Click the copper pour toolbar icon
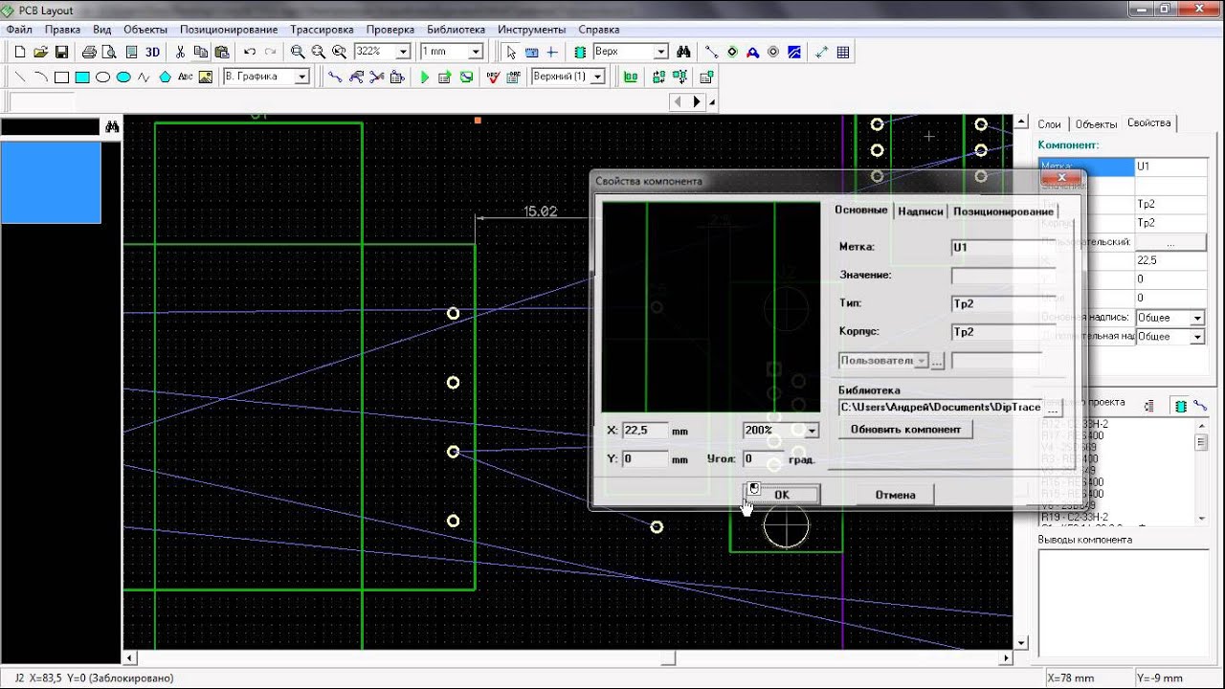The width and height of the screenshot is (1225, 689). (794, 52)
